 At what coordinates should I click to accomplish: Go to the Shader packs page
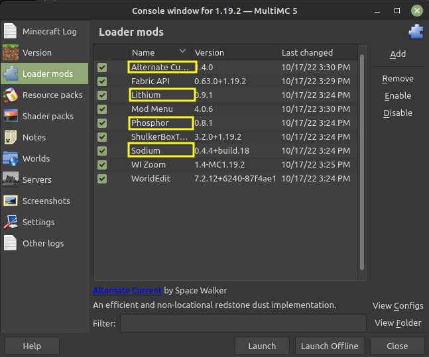44,116
